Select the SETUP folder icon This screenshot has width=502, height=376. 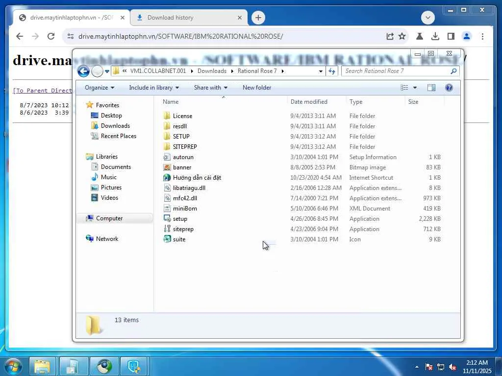[x=167, y=136]
